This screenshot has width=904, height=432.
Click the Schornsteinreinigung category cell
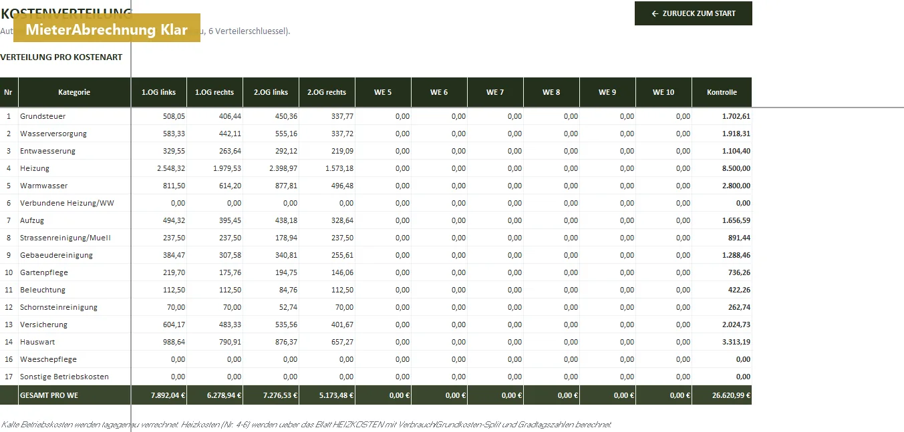pyautogui.click(x=74, y=307)
